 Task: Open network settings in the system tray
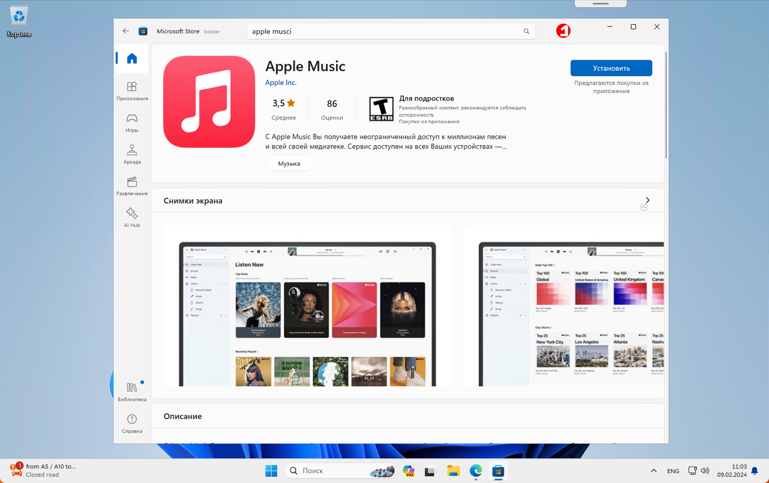point(693,471)
